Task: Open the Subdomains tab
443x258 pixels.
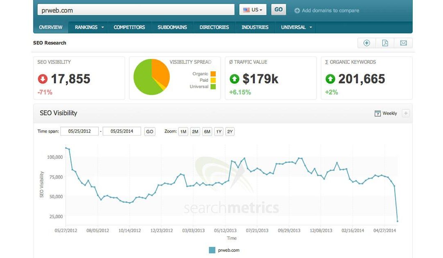Action: [x=172, y=27]
